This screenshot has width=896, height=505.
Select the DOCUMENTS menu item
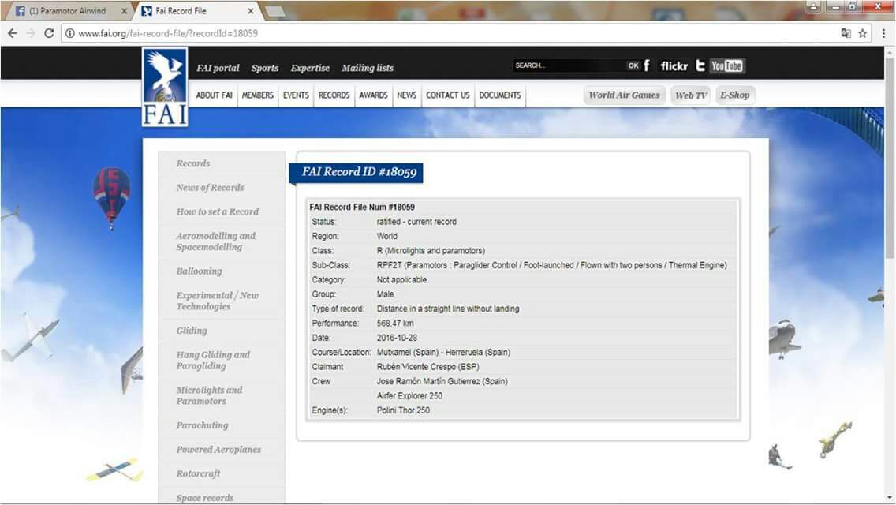(500, 95)
